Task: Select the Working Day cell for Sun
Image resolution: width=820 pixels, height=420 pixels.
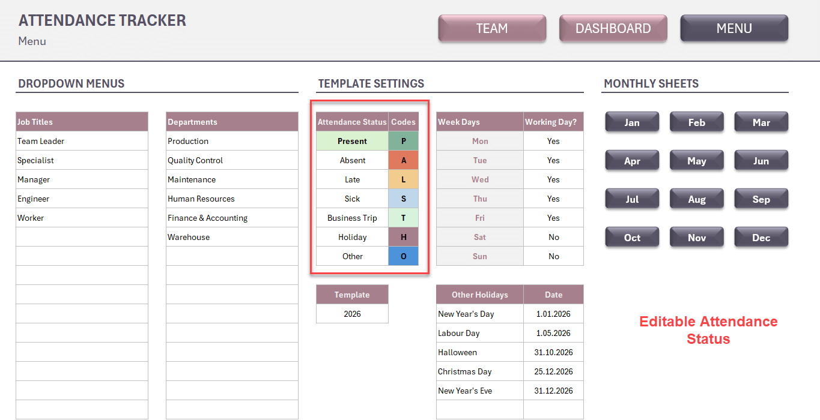Action: (553, 256)
